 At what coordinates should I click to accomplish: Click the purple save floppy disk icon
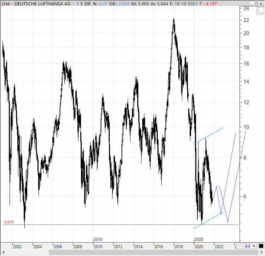coord(247,246)
